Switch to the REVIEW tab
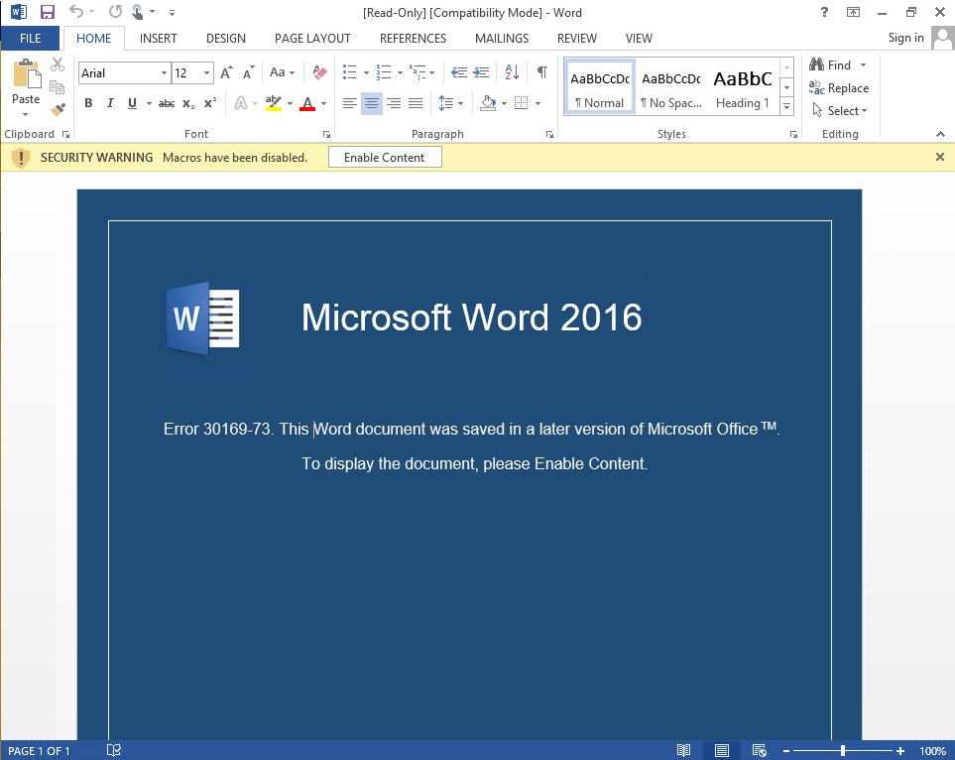 (x=577, y=39)
